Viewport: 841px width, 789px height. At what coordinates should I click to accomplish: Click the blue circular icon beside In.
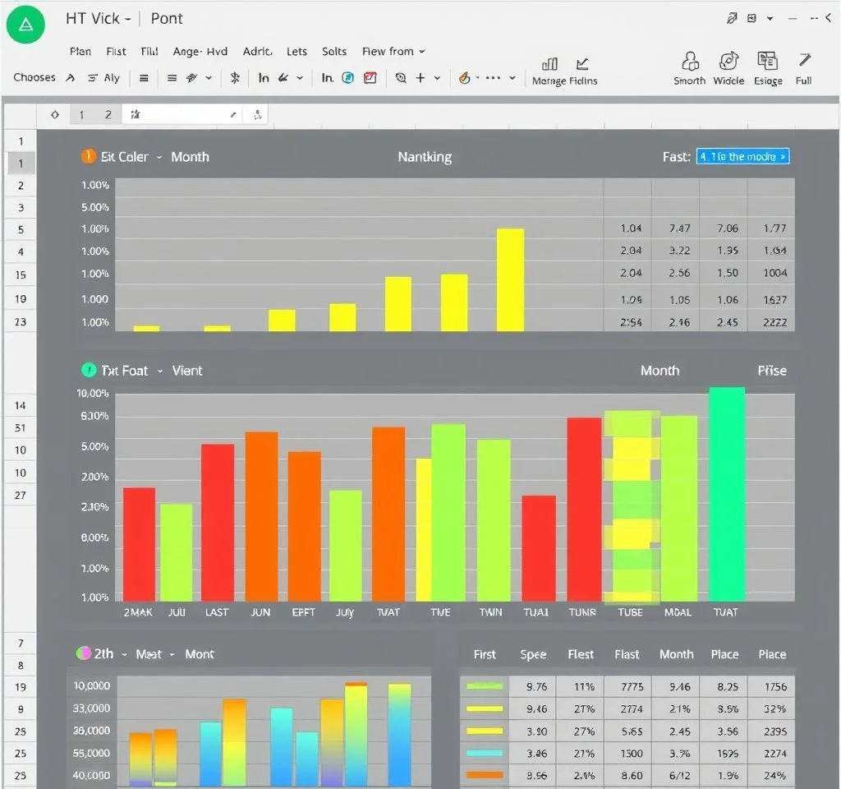click(x=347, y=78)
